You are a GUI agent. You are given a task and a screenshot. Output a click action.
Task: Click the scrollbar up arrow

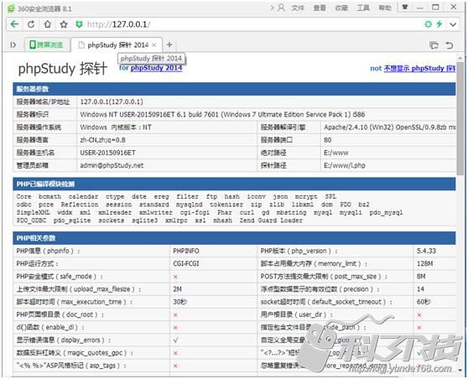coord(460,58)
